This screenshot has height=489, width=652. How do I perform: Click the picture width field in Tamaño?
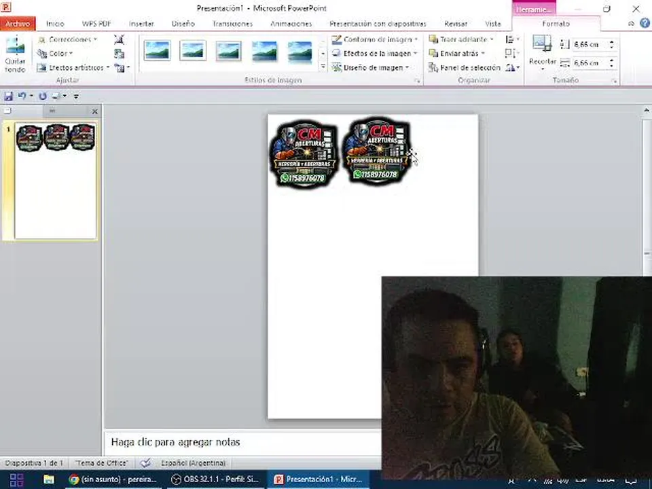(590, 62)
